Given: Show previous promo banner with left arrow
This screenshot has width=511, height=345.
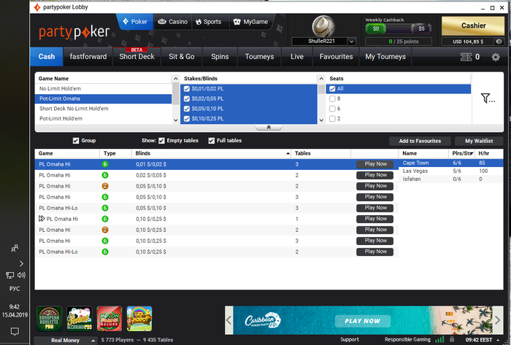Looking at the screenshot, I should pyautogui.click(x=228, y=320).
